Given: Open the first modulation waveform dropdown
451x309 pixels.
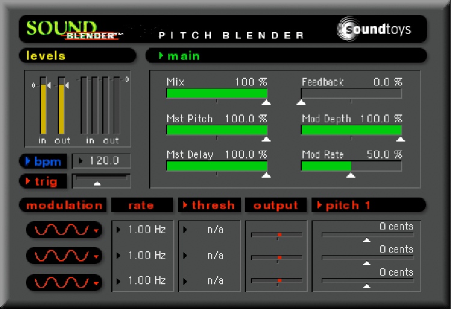Looking at the screenshot, I should coord(64,230).
